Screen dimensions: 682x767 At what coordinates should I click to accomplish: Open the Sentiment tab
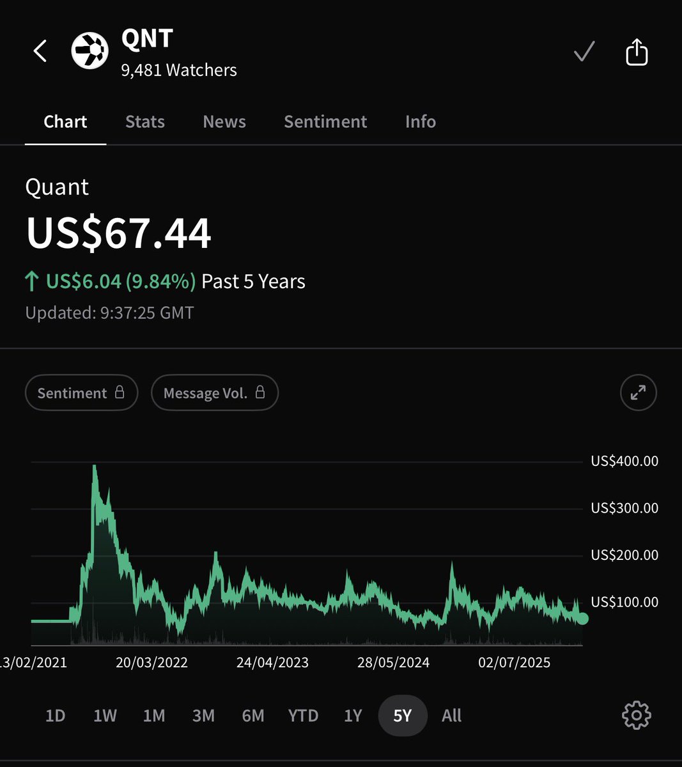click(325, 121)
